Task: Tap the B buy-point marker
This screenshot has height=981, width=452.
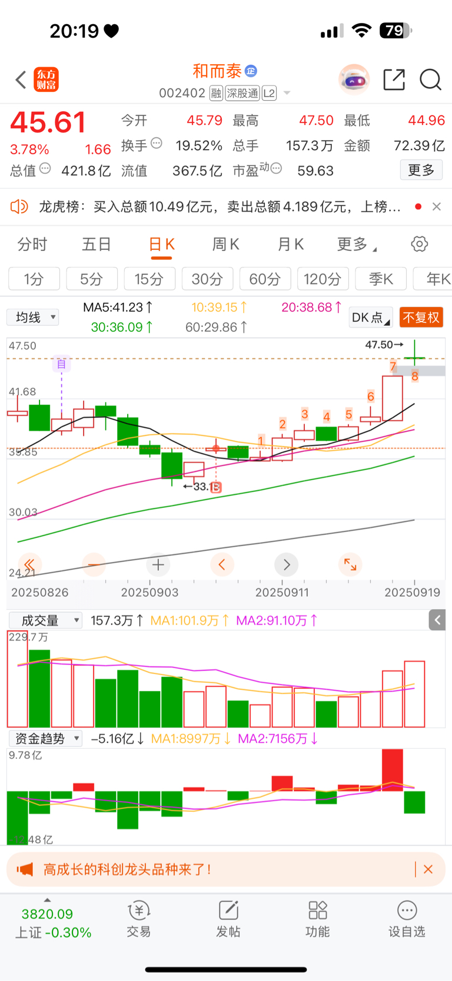Action: 216,487
